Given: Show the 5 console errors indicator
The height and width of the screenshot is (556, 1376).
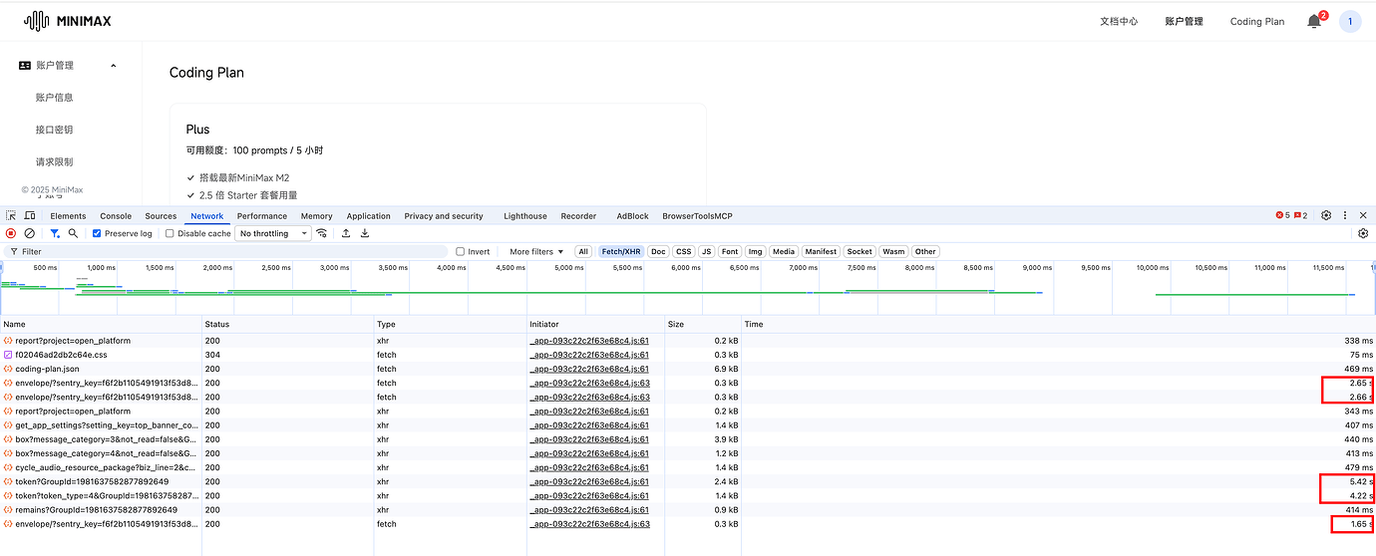Looking at the screenshot, I should click(1282, 215).
